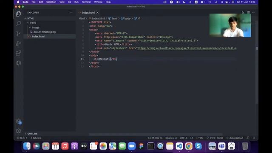Screen dimensions: 272x153
Task: Open the Terminal menu
Action: (x=86, y=2)
